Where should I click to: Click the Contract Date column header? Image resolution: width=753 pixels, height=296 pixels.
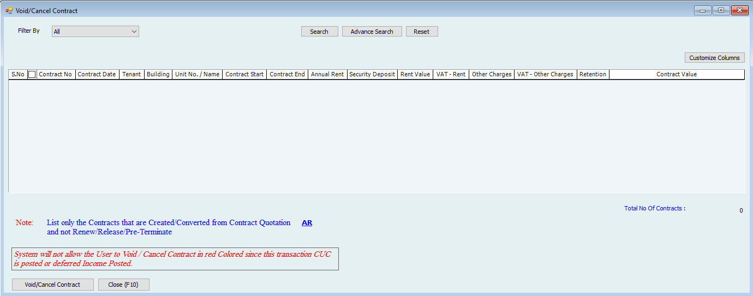click(x=97, y=75)
